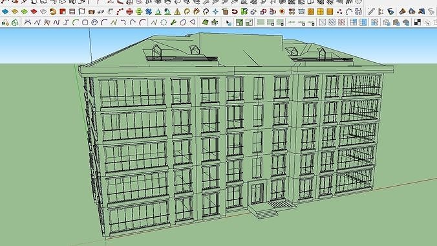
Task: Click the pencil icon in the toolbar
Action: (x=371, y=12)
